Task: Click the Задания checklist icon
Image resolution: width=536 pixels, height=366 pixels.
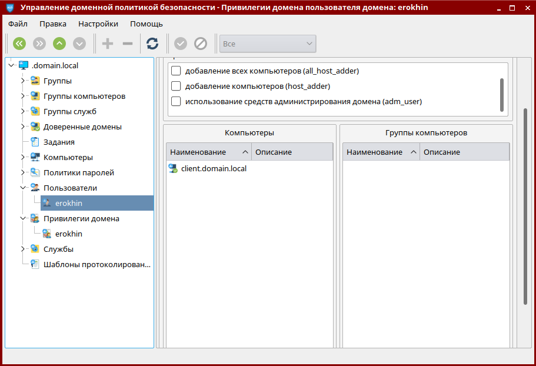Action: (35, 142)
